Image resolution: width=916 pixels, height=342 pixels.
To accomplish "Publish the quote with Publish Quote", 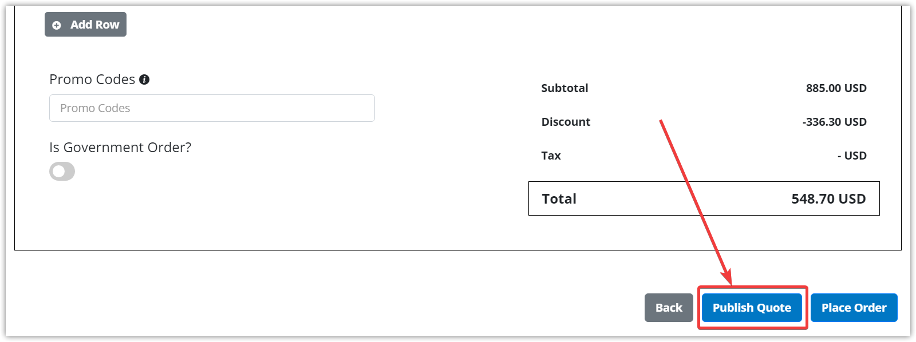I will 752,308.
